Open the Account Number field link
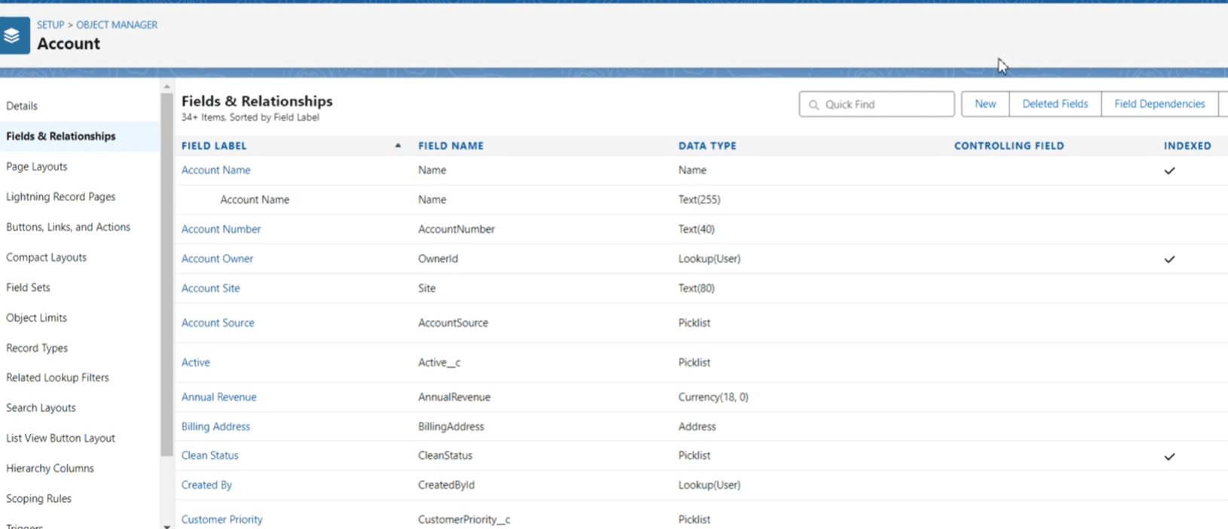This screenshot has width=1228, height=529. click(x=221, y=229)
